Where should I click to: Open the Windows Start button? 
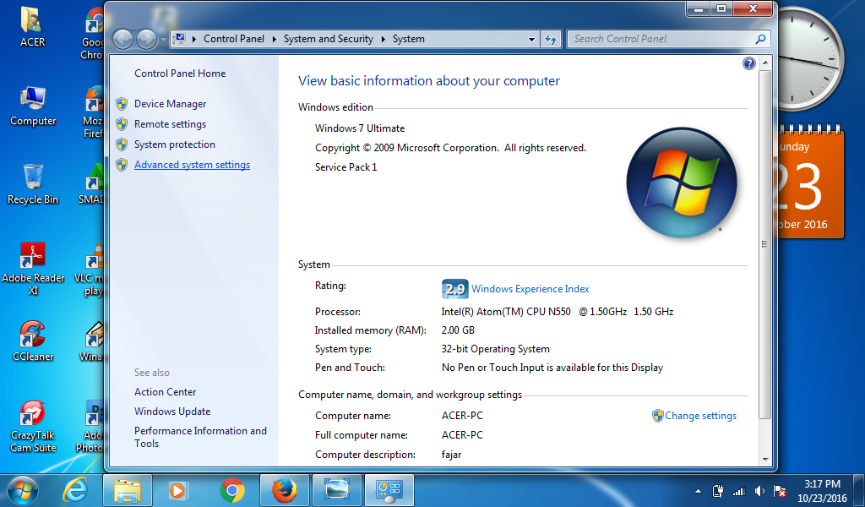click(23, 490)
